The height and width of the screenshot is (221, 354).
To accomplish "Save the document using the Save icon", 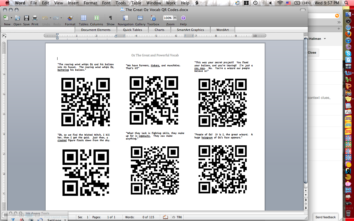I will coord(26,18).
